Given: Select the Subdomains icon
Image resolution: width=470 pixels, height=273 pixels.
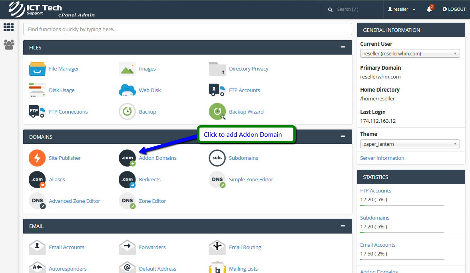Looking at the screenshot, I should [217, 158].
